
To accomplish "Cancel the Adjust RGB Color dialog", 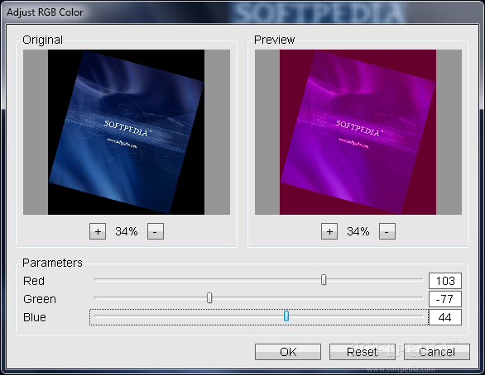I will coord(437,352).
